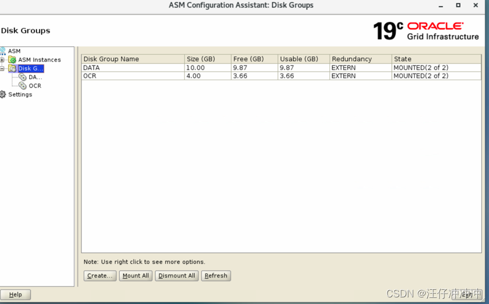Click the Create... button

[x=100, y=276]
